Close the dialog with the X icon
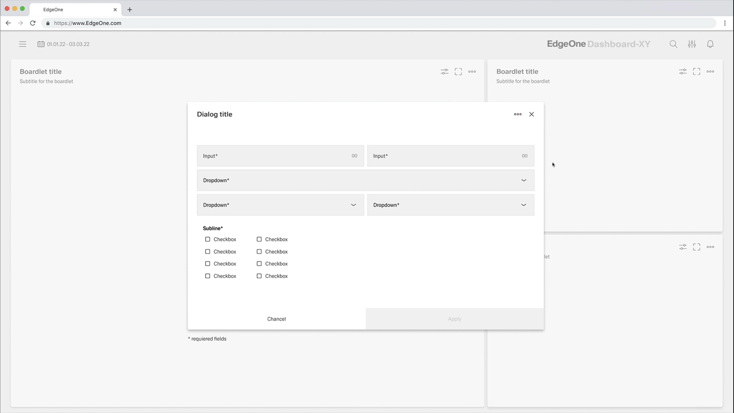This screenshot has width=734, height=413. pos(532,114)
